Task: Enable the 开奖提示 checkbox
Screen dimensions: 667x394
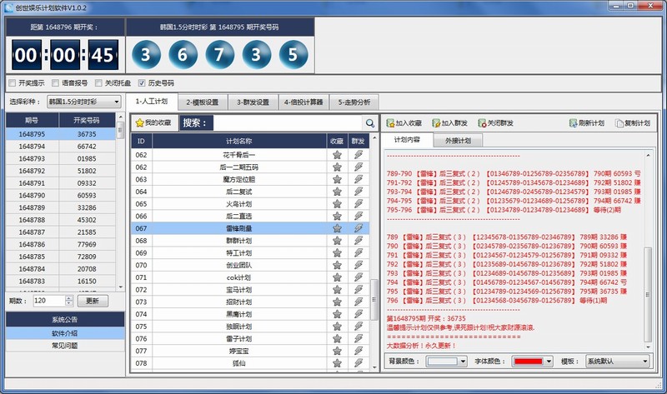Action: [x=12, y=83]
